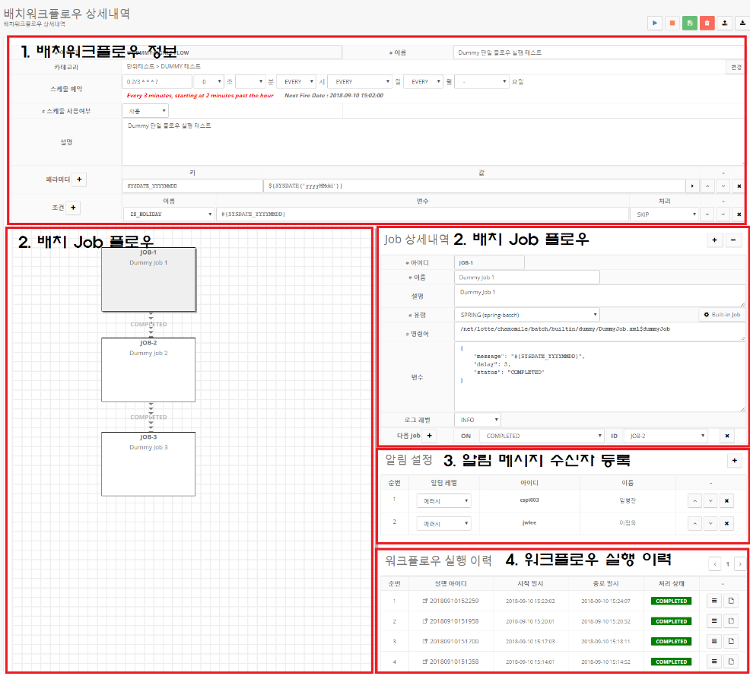750x676 pixels.
Task: Add an alert recipient with 알림 설정 plus
Action: 734,460
